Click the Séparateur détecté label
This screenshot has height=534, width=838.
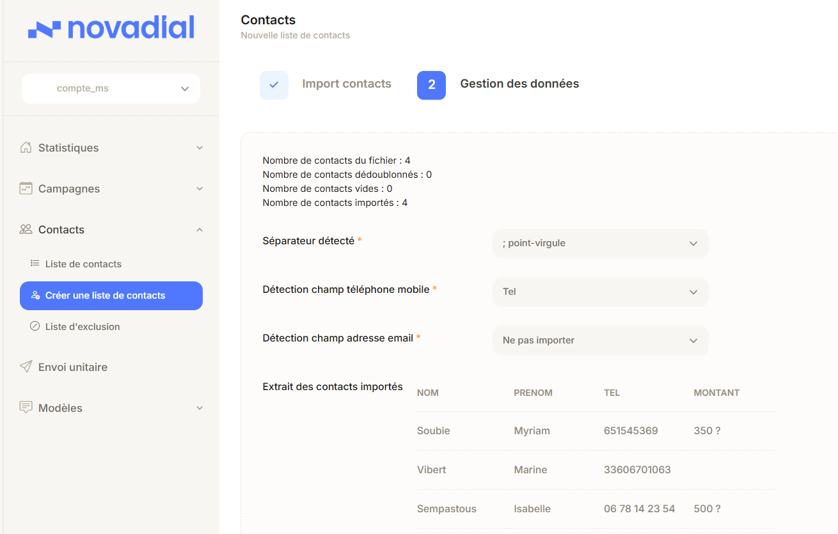click(309, 241)
